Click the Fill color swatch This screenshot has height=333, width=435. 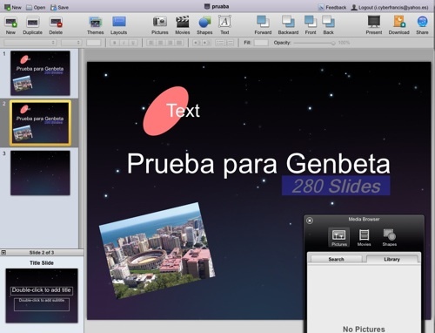(x=261, y=43)
